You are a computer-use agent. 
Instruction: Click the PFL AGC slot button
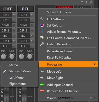[x=23, y=46]
